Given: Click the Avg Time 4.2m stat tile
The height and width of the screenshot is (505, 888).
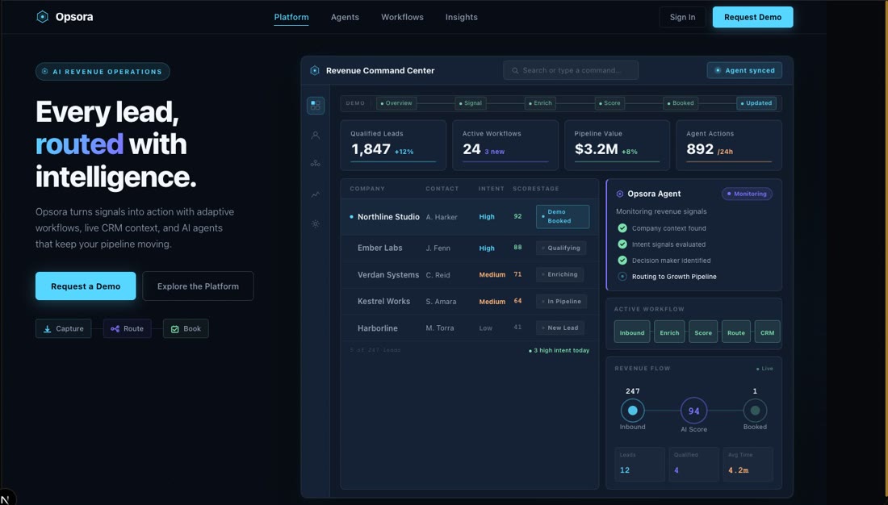Looking at the screenshot, I should tap(748, 464).
